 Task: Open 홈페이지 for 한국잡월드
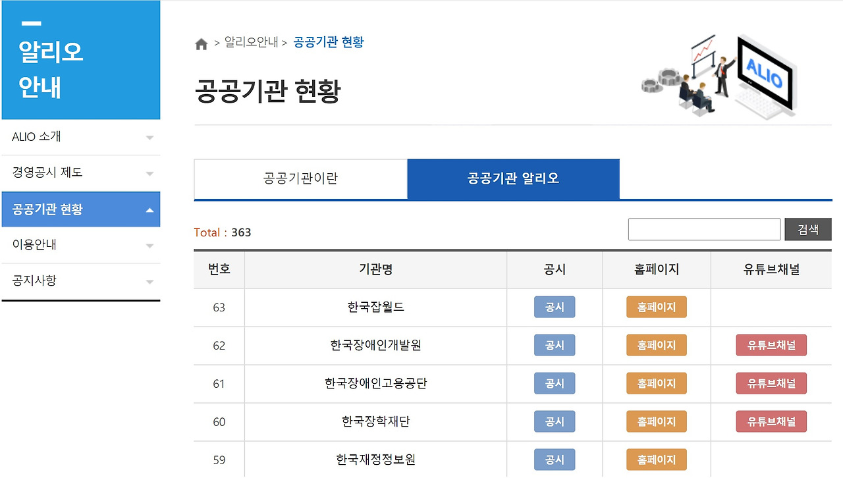pyautogui.click(x=657, y=307)
